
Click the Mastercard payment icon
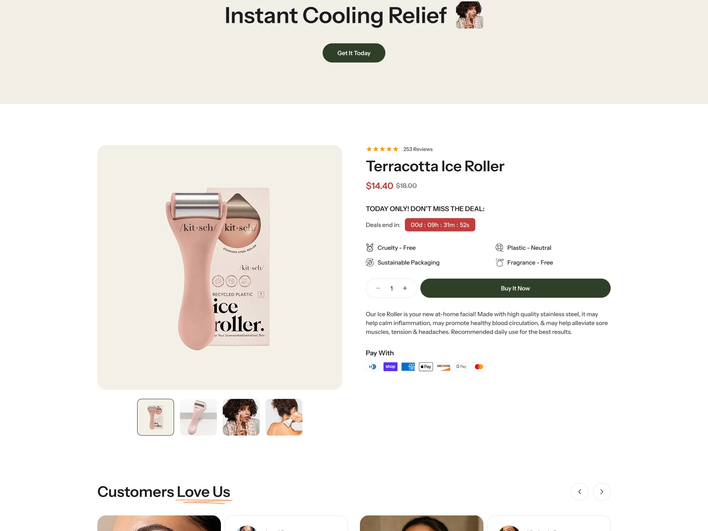point(479,367)
